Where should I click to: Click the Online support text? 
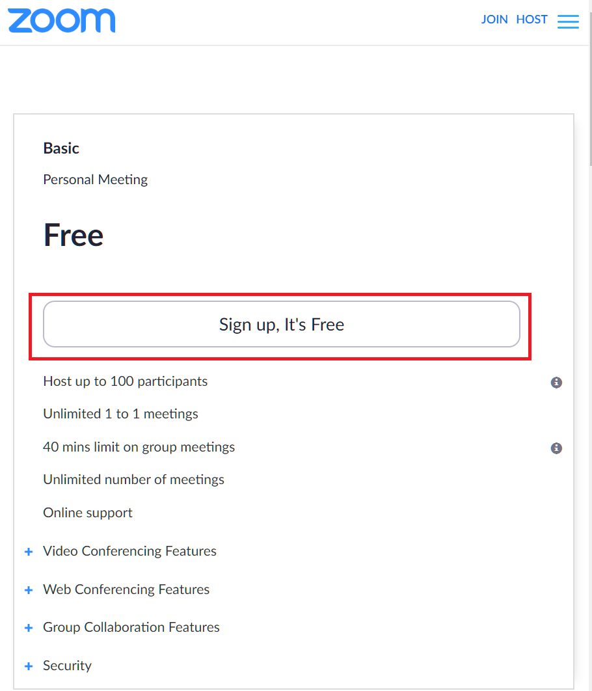pyautogui.click(x=88, y=513)
